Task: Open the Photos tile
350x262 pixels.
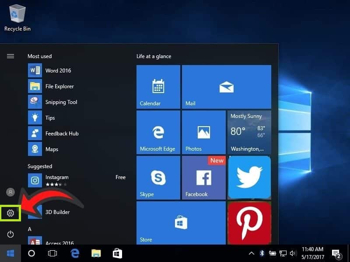Action: point(204,132)
